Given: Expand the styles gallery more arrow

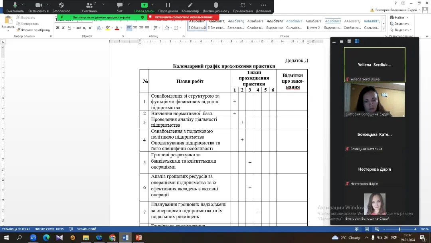Looking at the screenshot, I should coord(384,29).
